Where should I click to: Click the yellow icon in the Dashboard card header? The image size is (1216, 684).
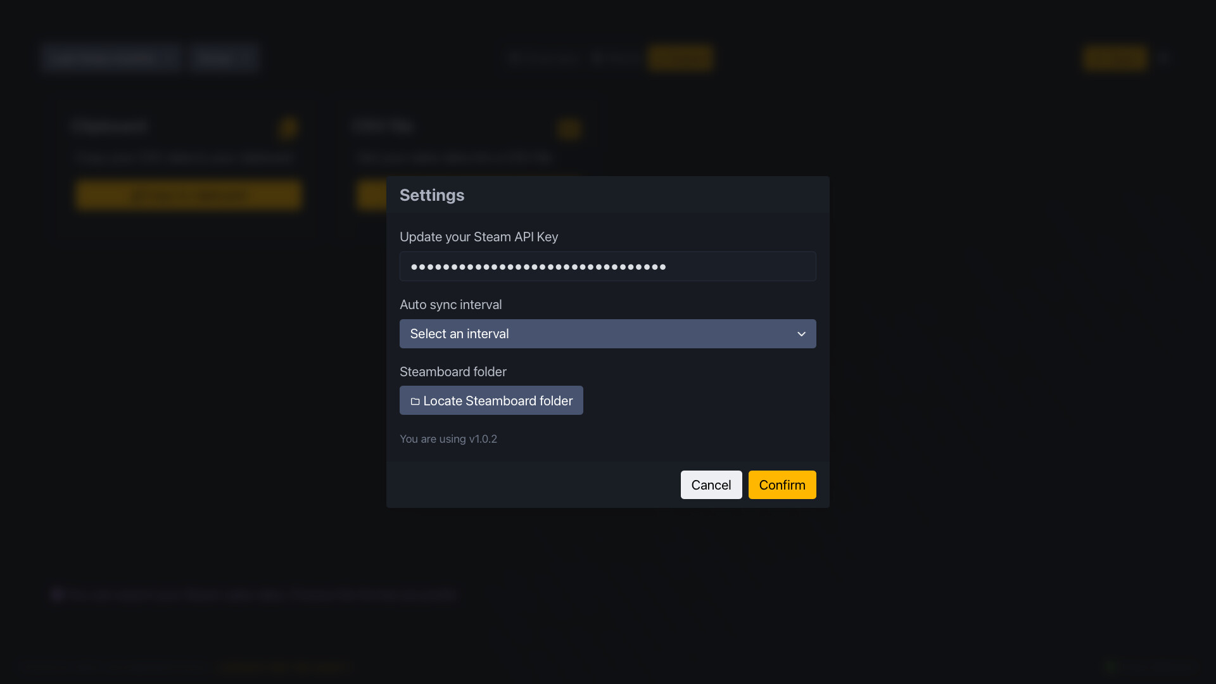288,127
